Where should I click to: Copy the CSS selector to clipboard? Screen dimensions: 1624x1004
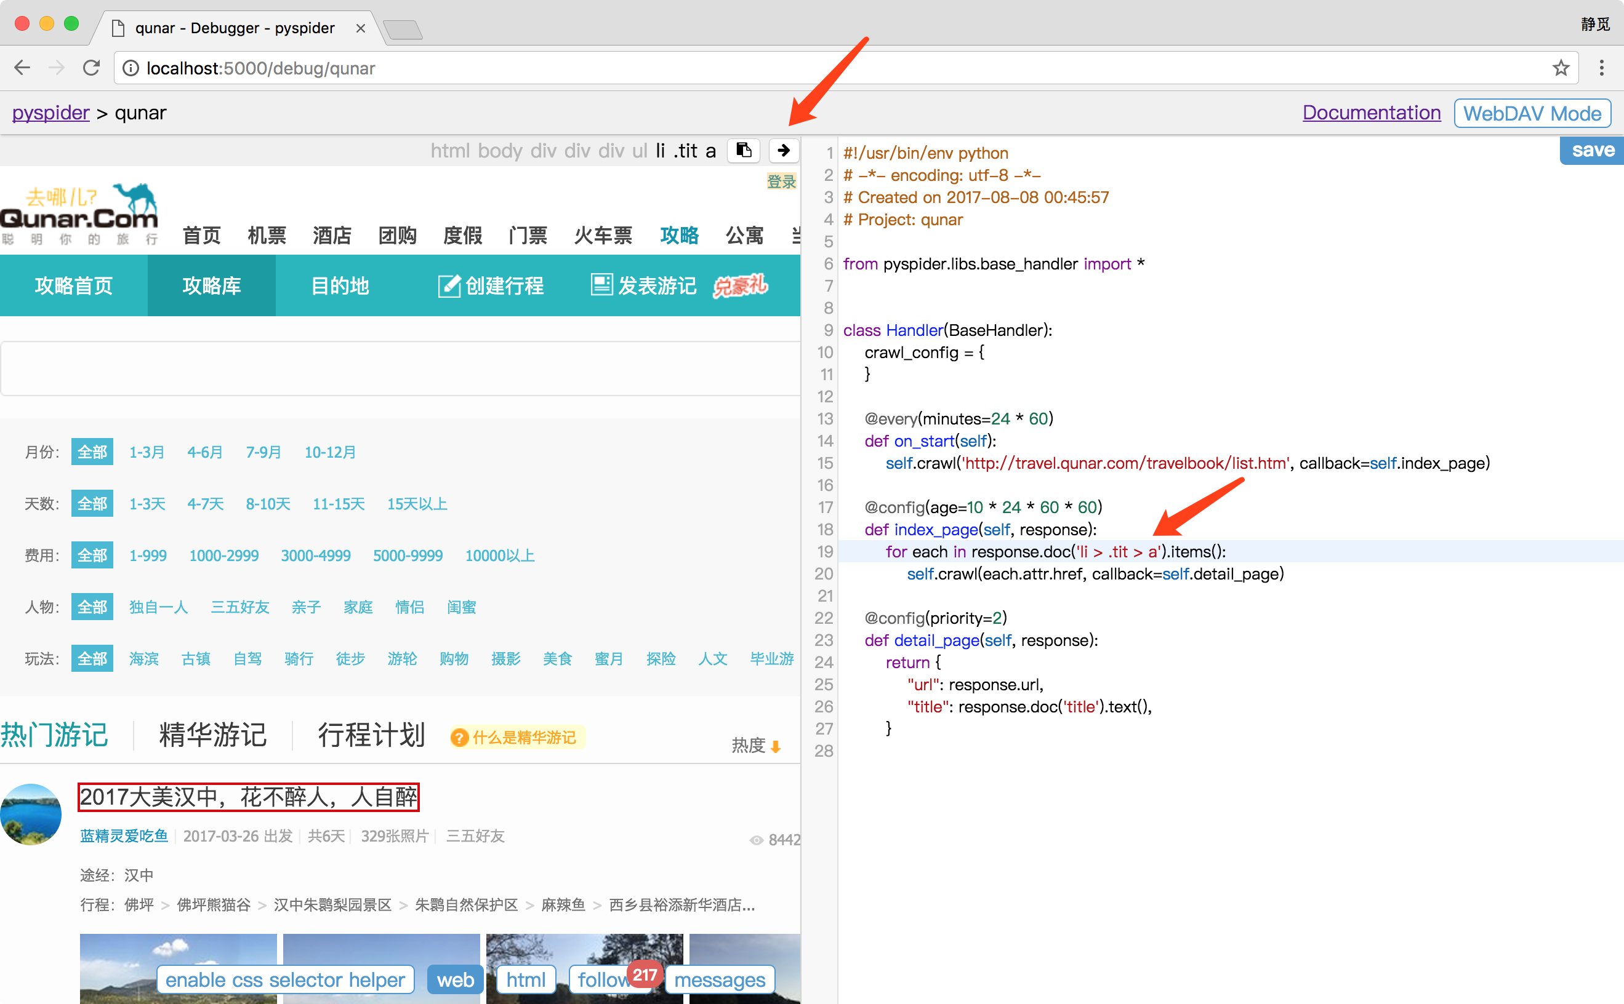click(744, 151)
